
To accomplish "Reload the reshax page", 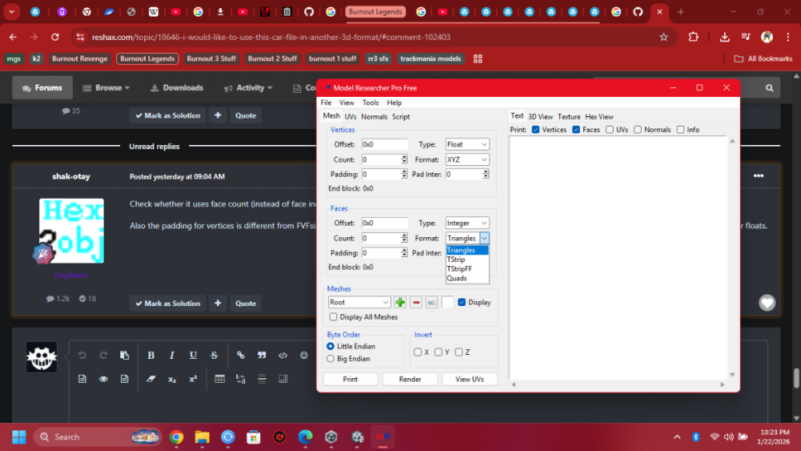I will point(55,37).
